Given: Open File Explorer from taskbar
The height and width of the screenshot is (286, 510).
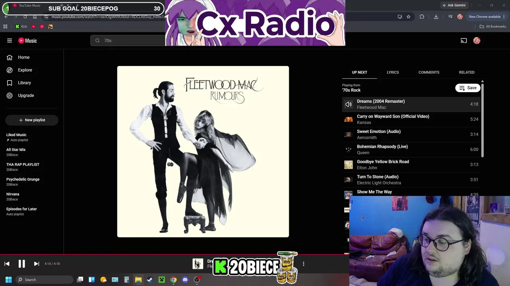Looking at the screenshot, I should coord(138,280).
